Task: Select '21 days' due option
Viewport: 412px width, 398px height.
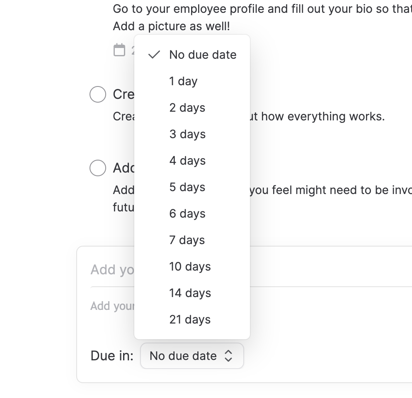Action: click(190, 319)
